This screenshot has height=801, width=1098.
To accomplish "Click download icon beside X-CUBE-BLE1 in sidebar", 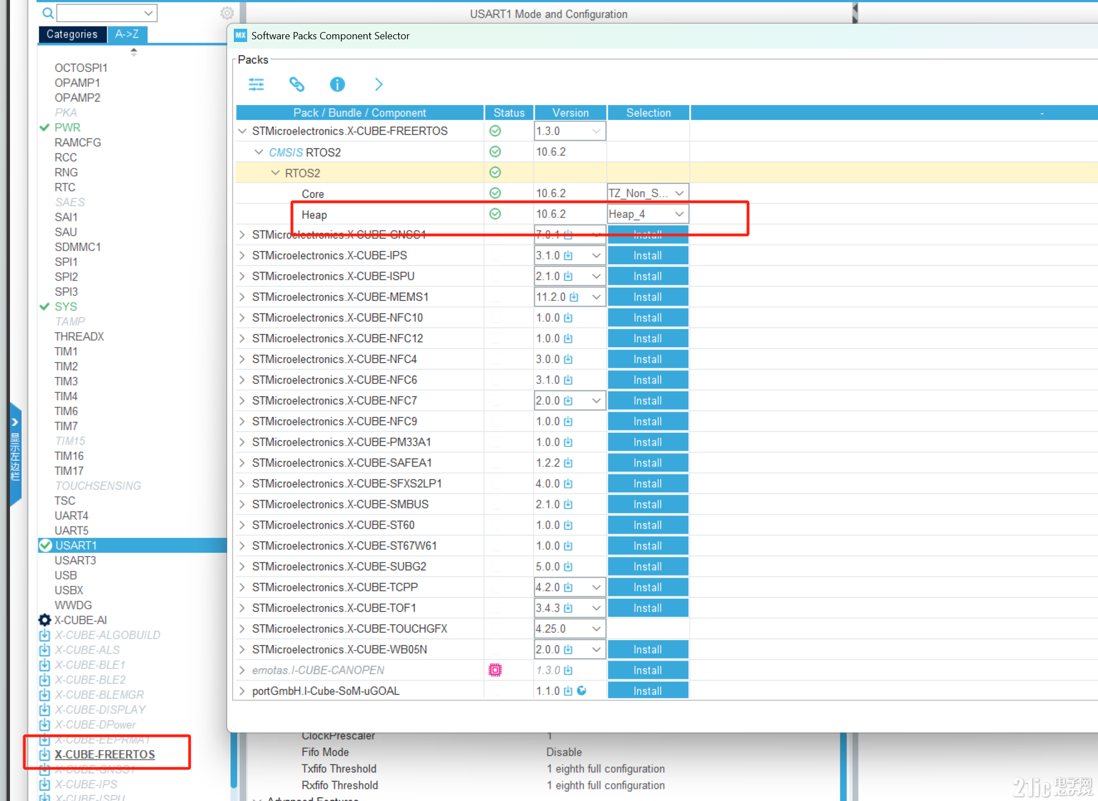I will (x=45, y=665).
